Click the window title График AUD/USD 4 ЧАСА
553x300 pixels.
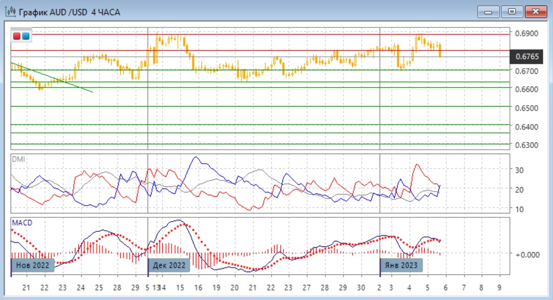(69, 12)
